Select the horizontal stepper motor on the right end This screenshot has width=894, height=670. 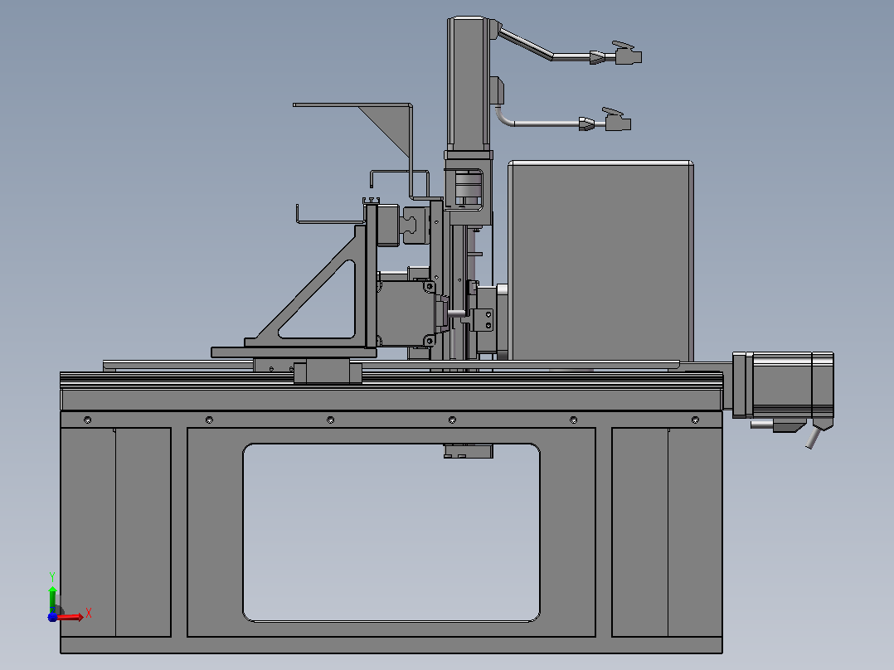[x=783, y=385]
